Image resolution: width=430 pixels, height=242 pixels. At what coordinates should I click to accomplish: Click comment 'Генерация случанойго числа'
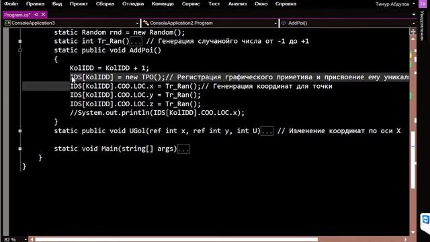pyautogui.click(x=210, y=41)
